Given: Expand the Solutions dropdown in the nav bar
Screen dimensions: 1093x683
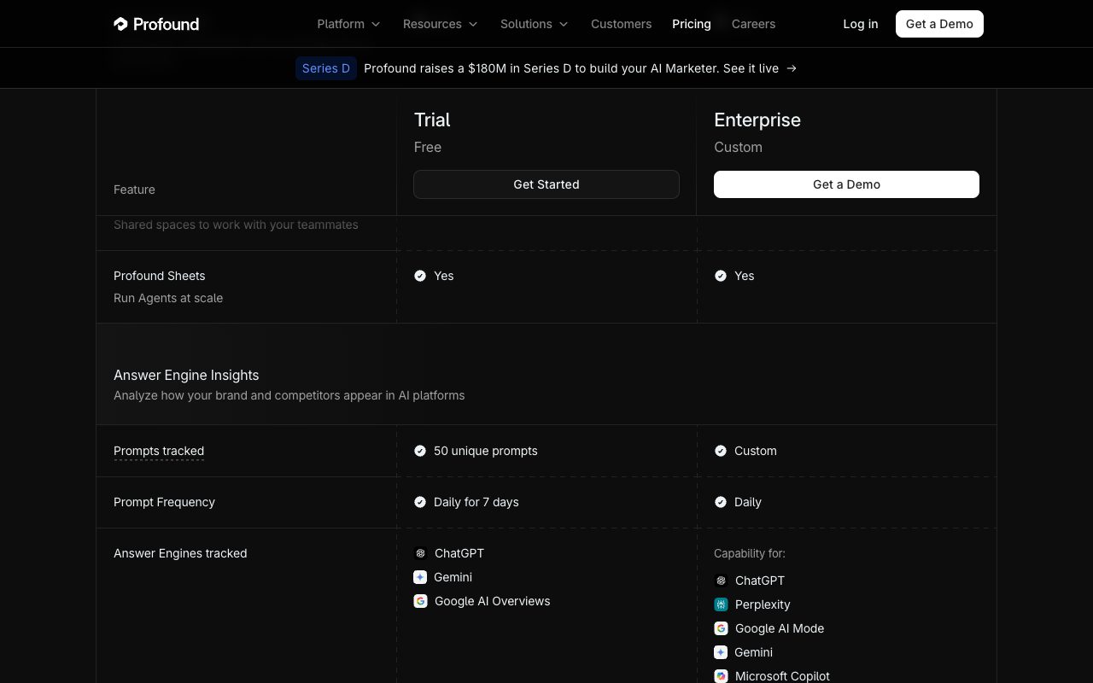Looking at the screenshot, I should coord(534,24).
